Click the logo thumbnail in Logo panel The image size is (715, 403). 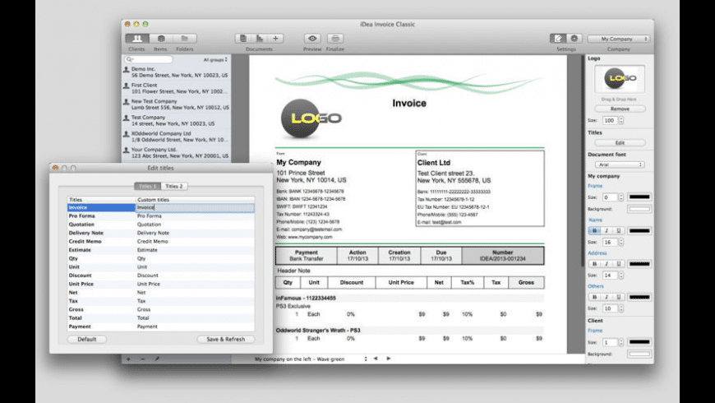pyautogui.click(x=620, y=78)
